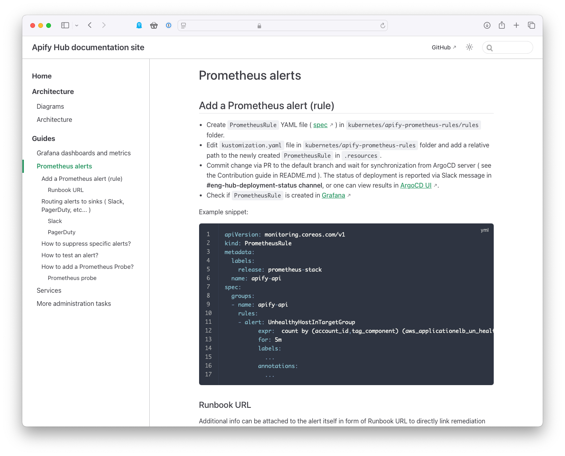Select Prometheus alerts in the sidebar

(x=64, y=166)
